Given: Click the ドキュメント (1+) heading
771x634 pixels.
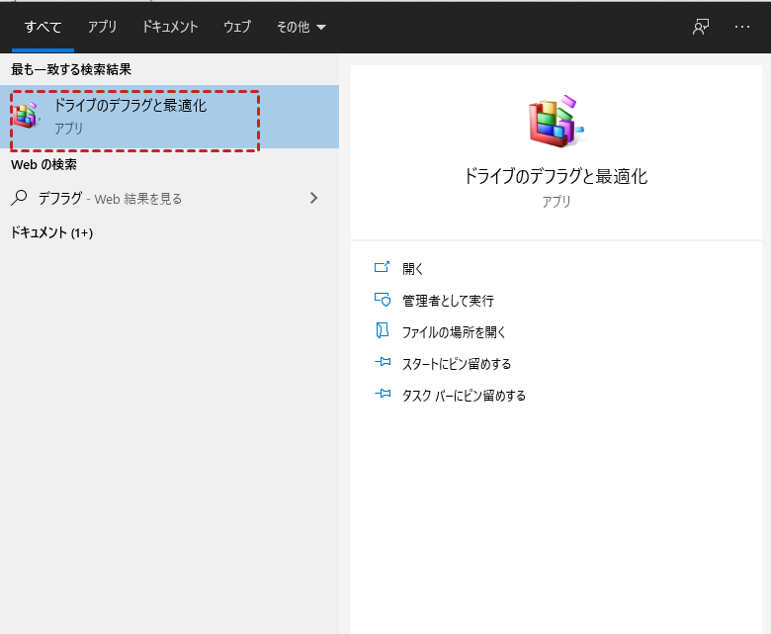Looking at the screenshot, I should 51,232.
